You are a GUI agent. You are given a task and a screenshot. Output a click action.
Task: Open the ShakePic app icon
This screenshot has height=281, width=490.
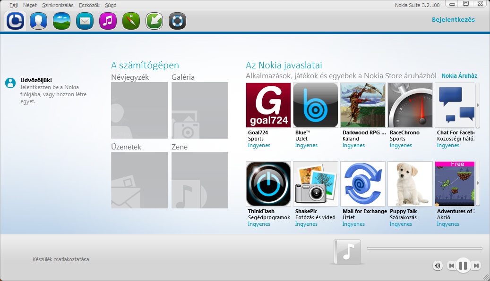[x=316, y=184]
